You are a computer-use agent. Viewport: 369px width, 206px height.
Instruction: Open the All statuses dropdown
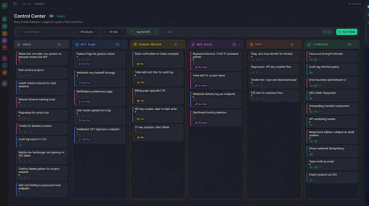tap(86, 32)
